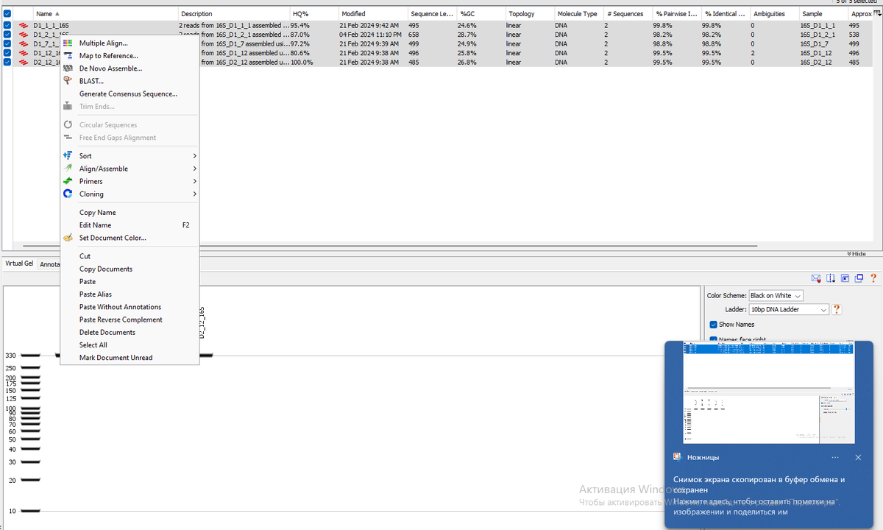Sort by the HQ% column header

coord(314,13)
